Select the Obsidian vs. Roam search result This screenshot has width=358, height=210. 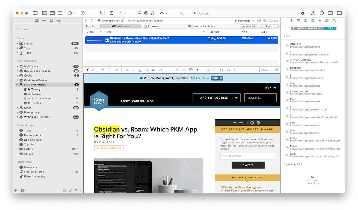(x=182, y=40)
